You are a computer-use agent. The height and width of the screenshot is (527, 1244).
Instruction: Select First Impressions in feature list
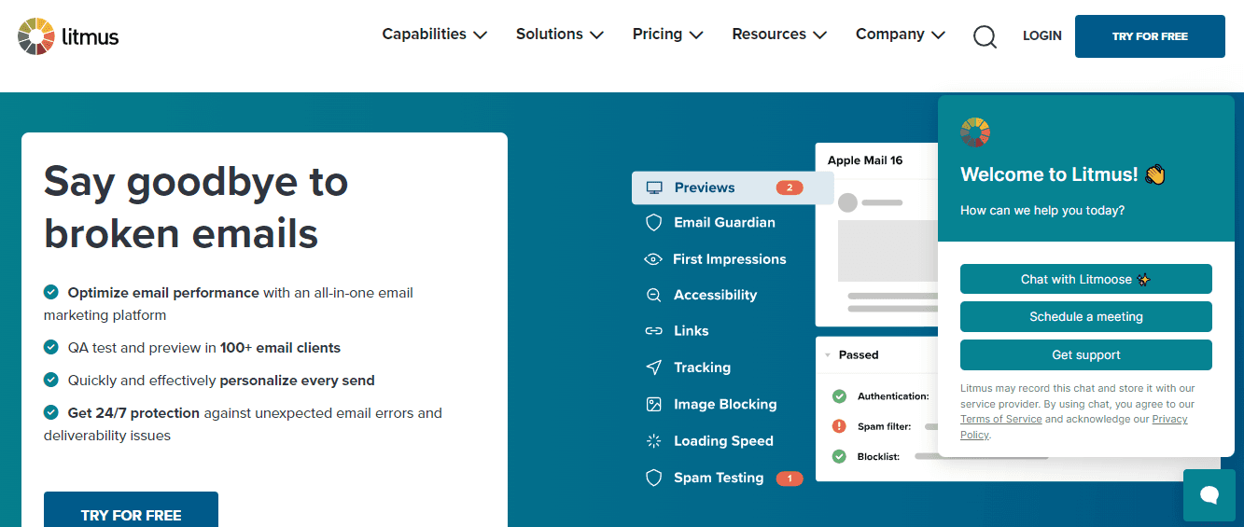[x=729, y=259]
